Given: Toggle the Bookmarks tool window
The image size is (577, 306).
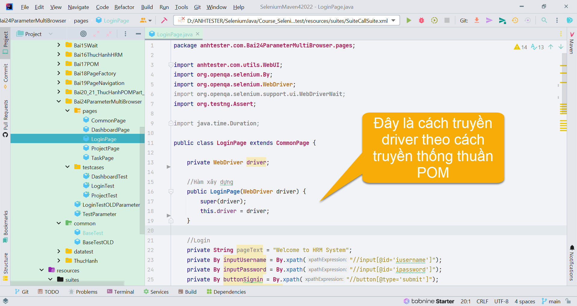Looking at the screenshot, I should (x=5, y=227).
